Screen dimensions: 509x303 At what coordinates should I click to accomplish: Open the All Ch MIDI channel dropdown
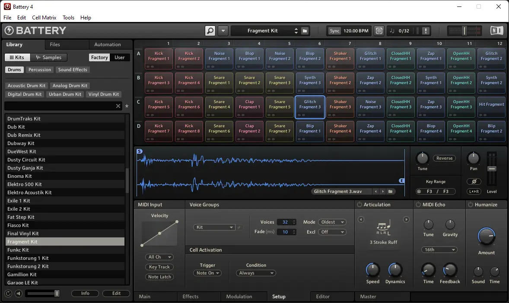(159, 257)
